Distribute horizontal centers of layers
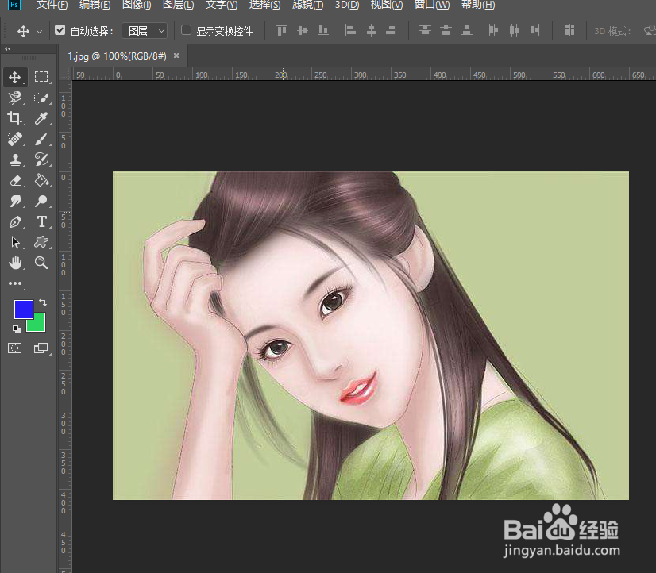Screen dimensions: 656x573 coord(514,30)
